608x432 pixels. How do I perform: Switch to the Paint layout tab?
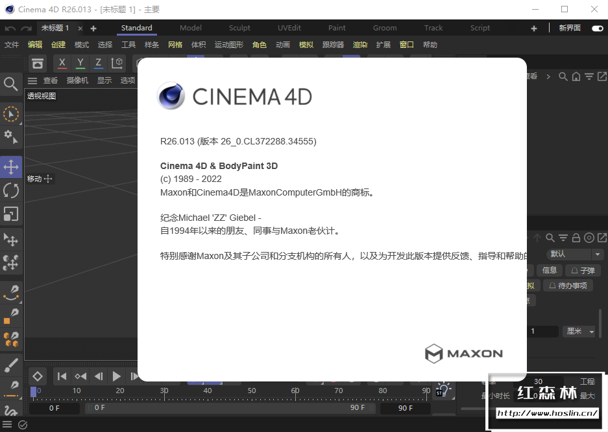click(337, 28)
